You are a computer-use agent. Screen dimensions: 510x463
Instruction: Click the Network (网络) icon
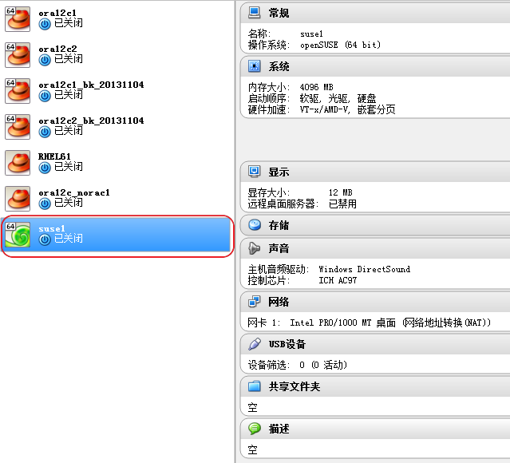pos(255,302)
